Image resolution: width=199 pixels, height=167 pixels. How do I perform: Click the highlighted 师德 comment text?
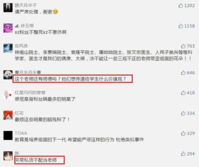70,79
